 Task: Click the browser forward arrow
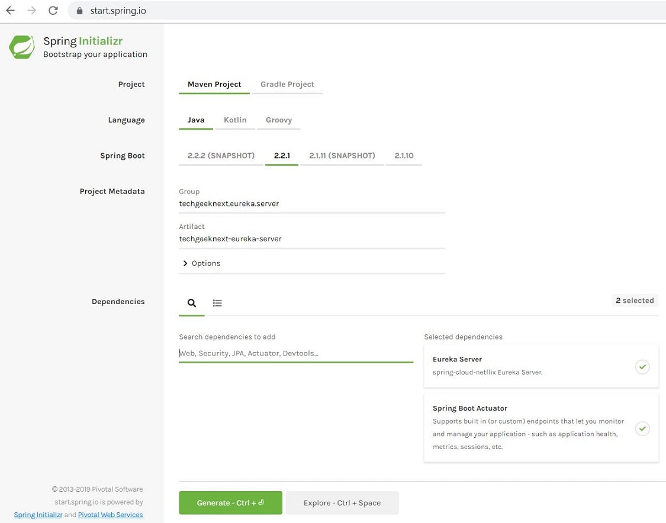pyautogui.click(x=32, y=11)
